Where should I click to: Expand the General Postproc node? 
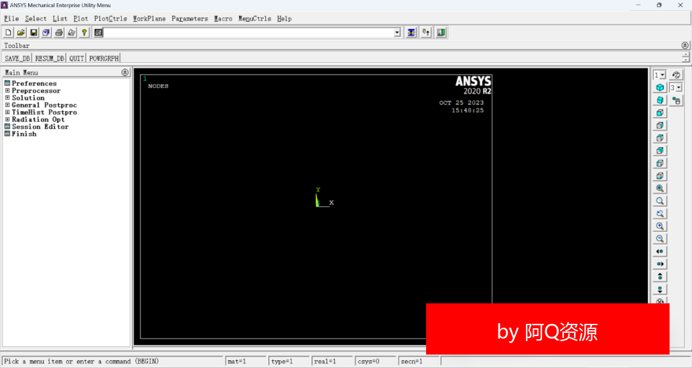point(7,105)
